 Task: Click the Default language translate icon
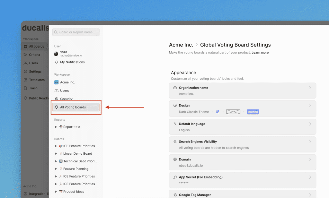point(175,124)
